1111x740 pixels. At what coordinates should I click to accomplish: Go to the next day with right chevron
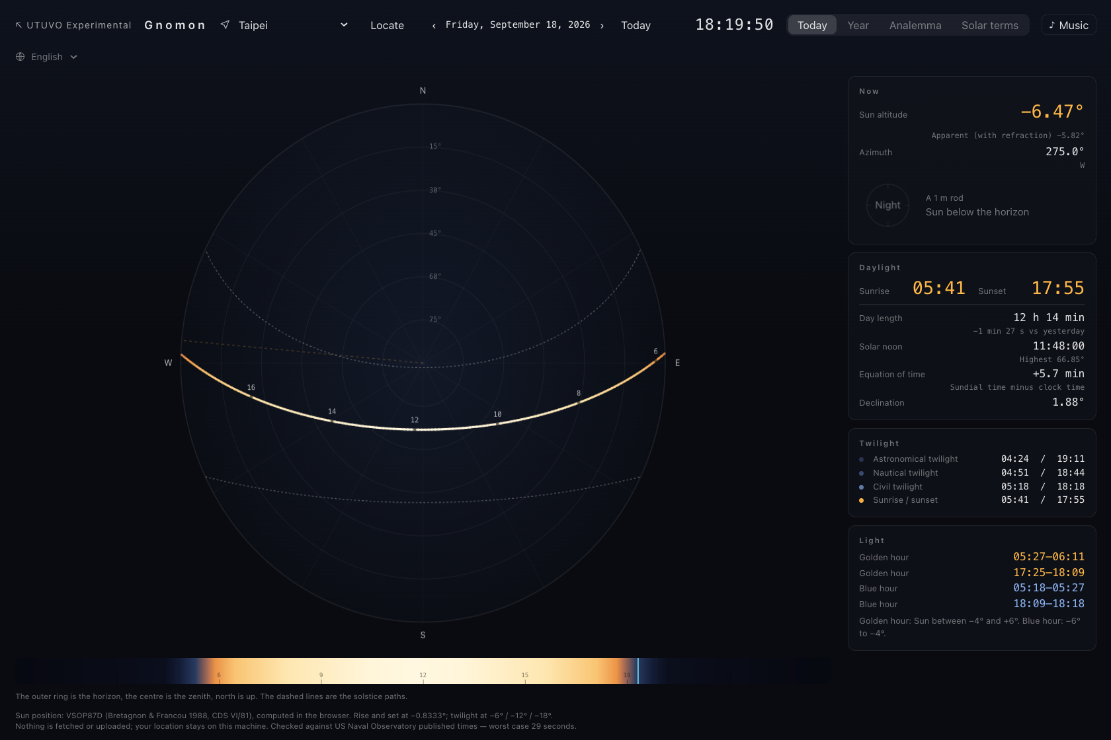click(602, 26)
